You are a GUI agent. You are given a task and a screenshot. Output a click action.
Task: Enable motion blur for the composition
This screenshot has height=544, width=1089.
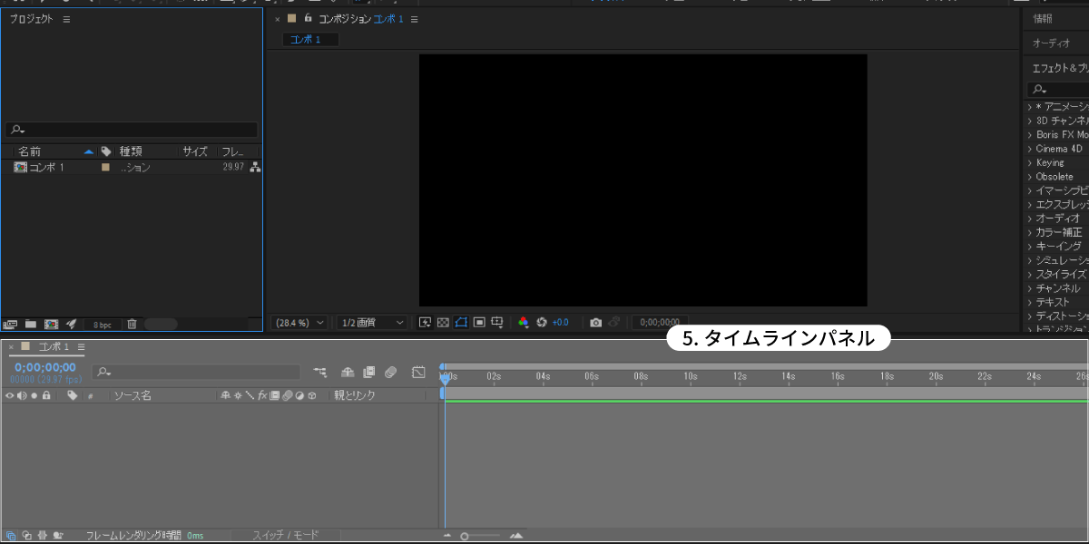click(x=390, y=372)
